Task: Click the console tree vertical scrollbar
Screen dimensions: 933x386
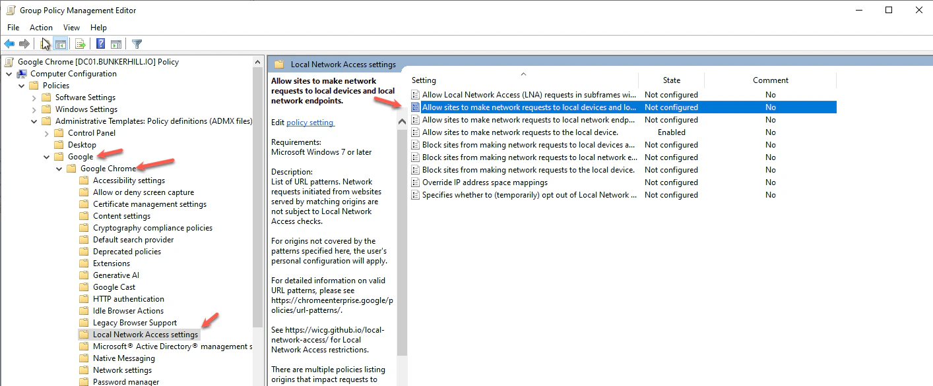Action: [258, 198]
